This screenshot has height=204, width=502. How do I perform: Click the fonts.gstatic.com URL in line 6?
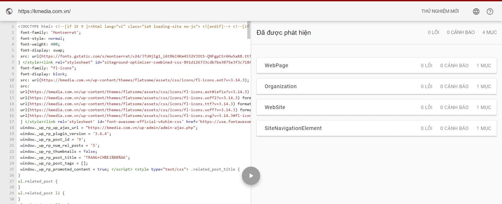point(146,56)
